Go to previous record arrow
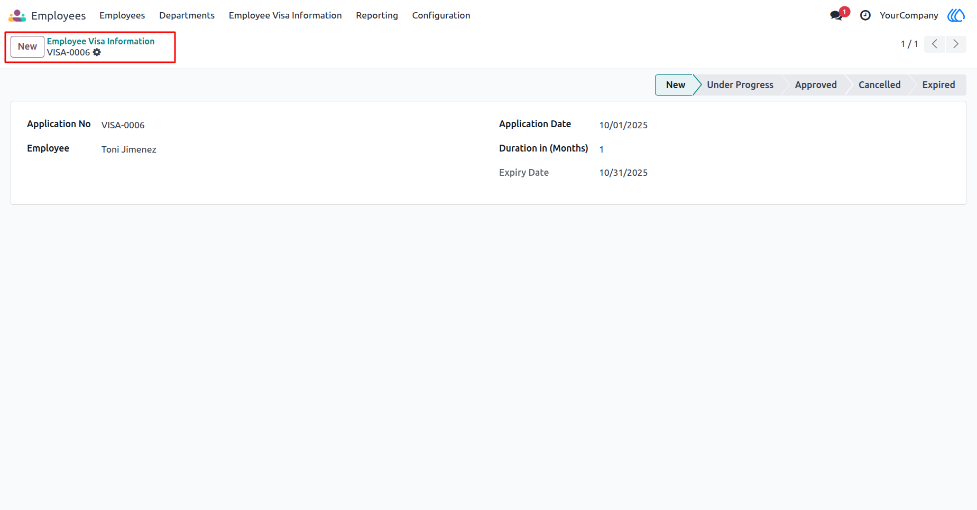Viewport: 977px width, 510px height. [x=935, y=44]
